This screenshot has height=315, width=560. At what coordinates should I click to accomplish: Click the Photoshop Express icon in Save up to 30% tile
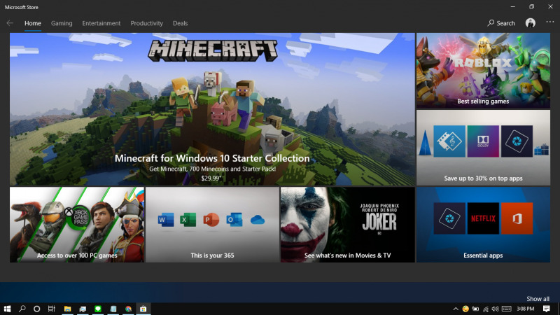(517, 141)
